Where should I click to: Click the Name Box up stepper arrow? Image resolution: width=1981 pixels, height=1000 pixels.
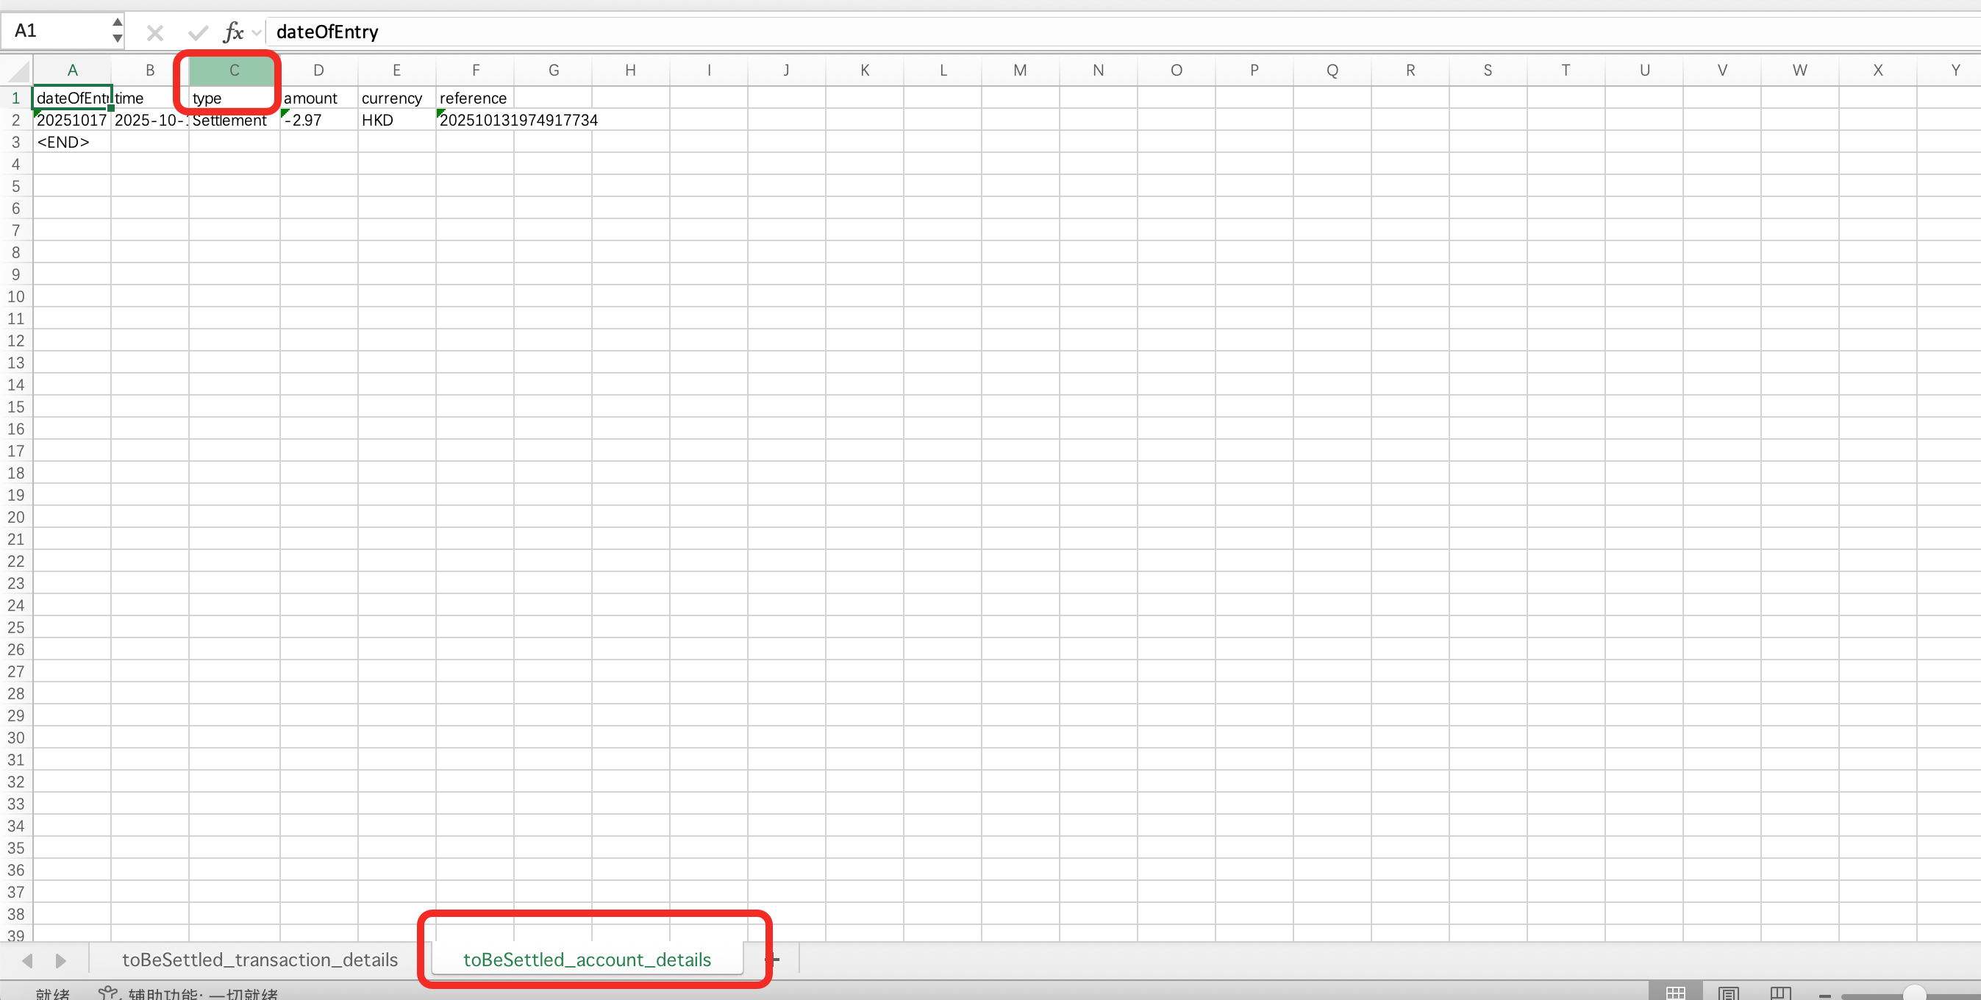tap(117, 22)
